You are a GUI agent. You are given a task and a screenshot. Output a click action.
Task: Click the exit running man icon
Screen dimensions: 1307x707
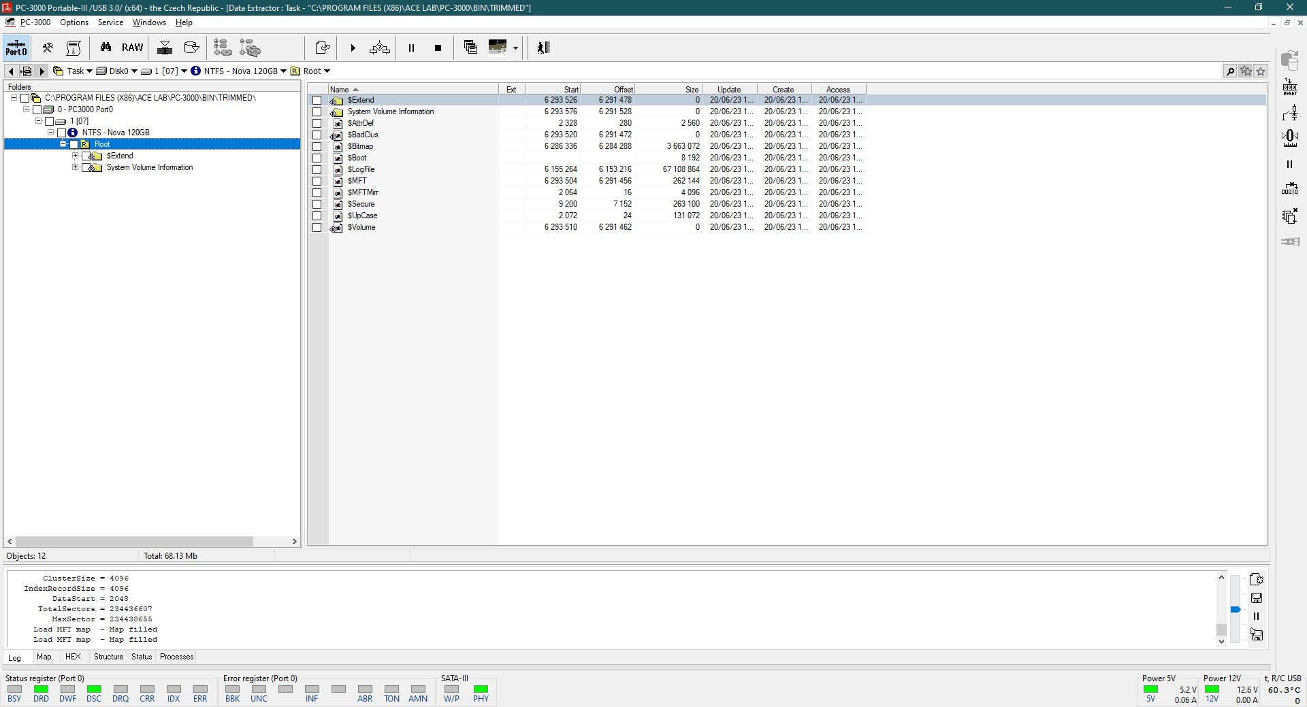tap(543, 48)
